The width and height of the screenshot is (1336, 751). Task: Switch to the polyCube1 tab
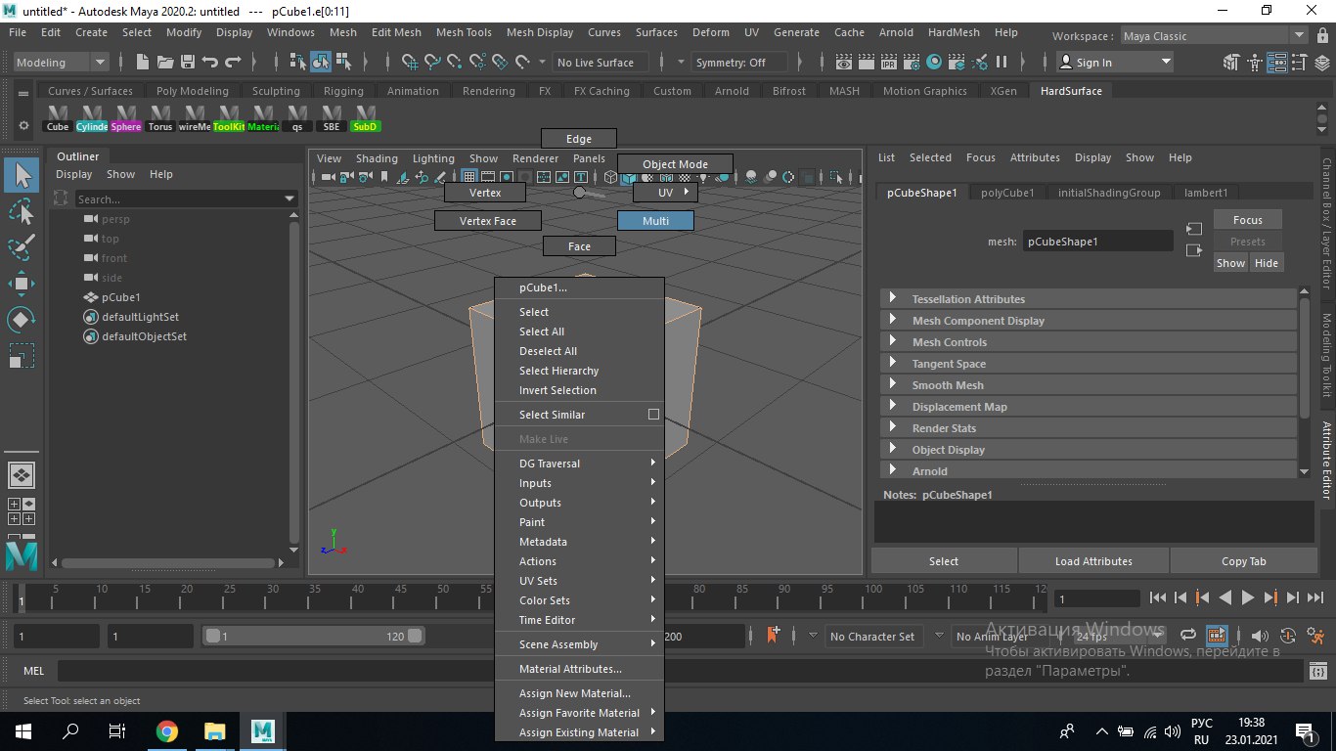point(1007,193)
